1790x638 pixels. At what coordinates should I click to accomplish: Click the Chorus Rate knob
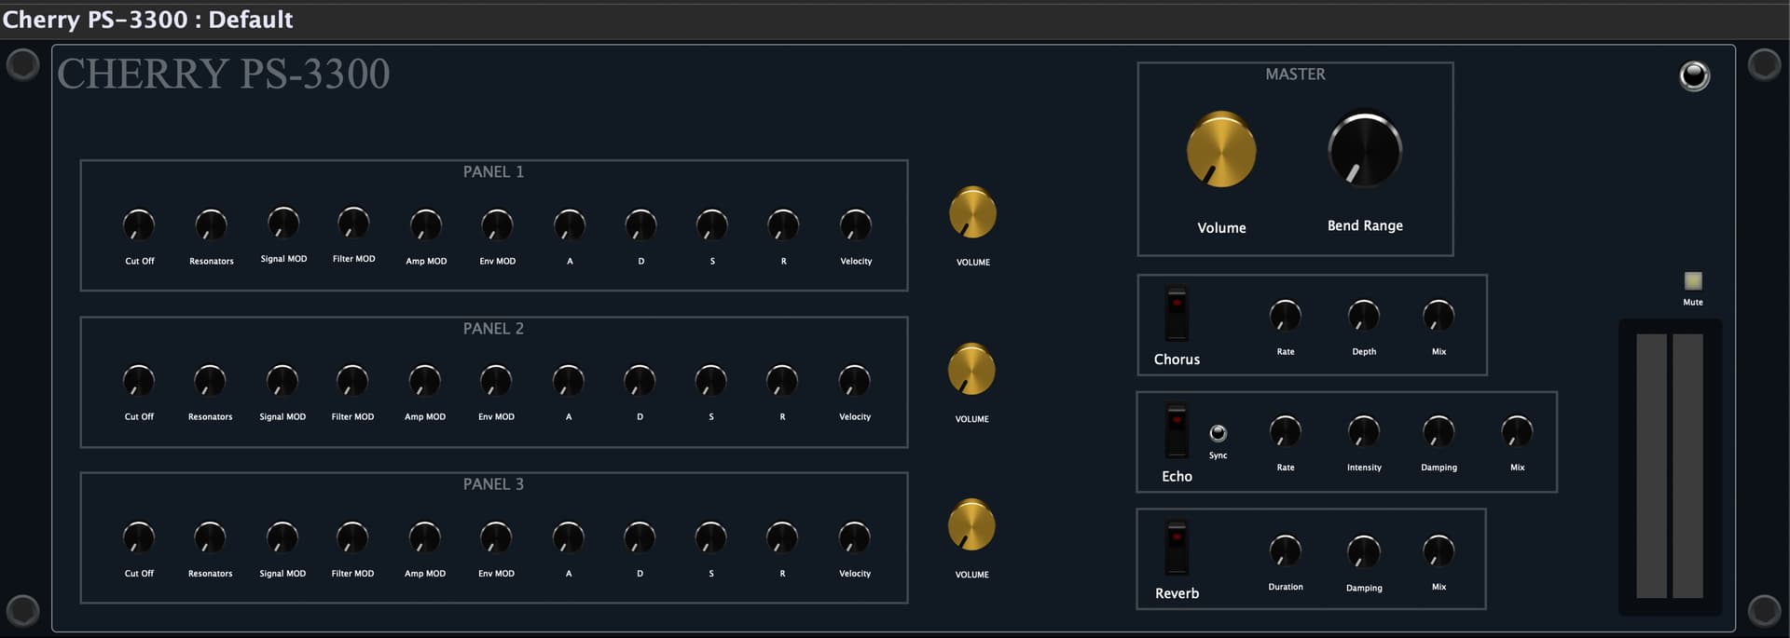point(1286,316)
